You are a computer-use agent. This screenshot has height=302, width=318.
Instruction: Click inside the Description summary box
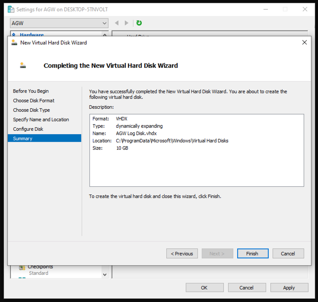tap(197, 168)
